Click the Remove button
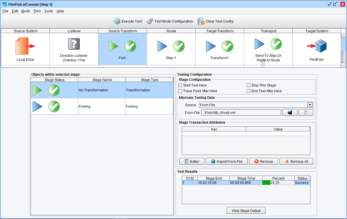This screenshot has width=347, height=219. pyautogui.click(x=264, y=161)
